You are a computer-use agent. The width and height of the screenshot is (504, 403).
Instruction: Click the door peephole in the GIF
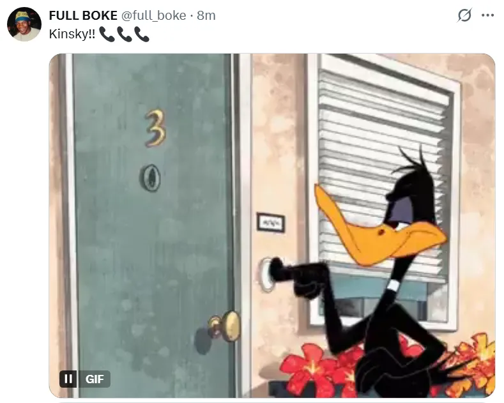(150, 178)
